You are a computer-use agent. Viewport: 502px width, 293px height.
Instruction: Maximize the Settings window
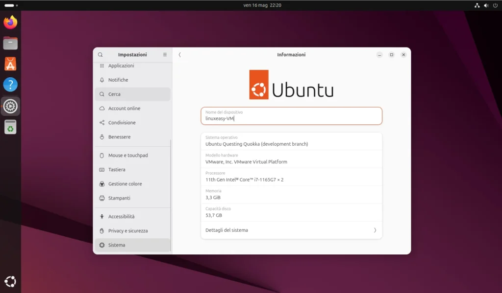point(391,55)
